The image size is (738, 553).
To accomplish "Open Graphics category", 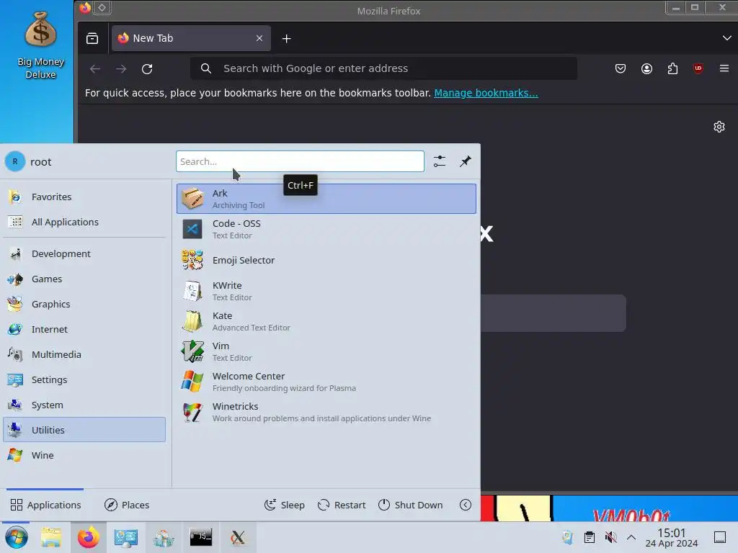I will coord(84,305).
